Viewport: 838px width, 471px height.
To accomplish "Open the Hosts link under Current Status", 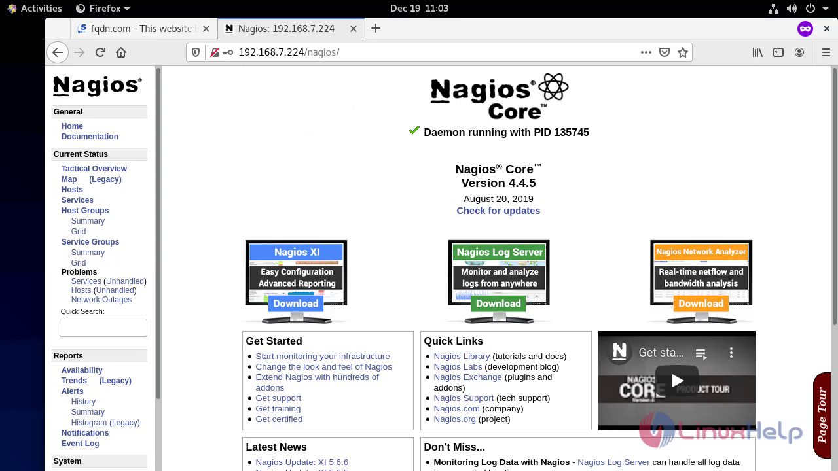I will coord(72,190).
